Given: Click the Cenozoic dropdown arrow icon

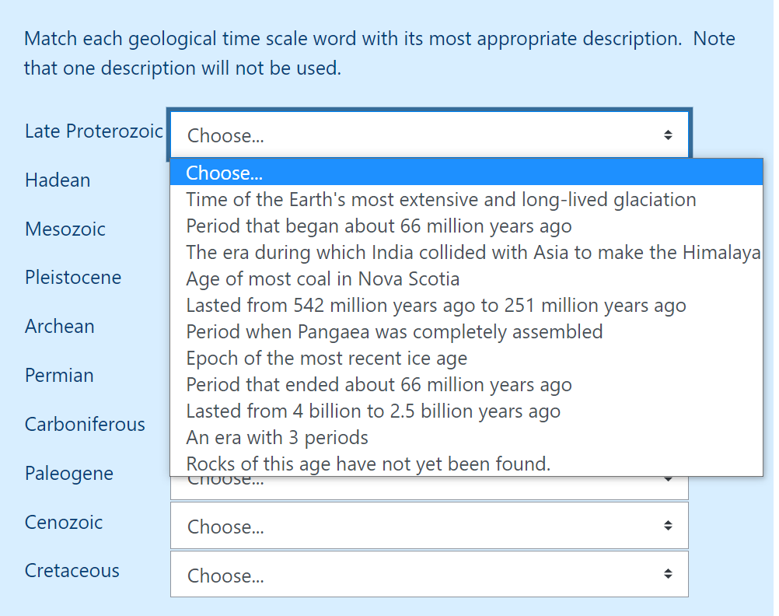Looking at the screenshot, I should pyautogui.click(x=667, y=526).
